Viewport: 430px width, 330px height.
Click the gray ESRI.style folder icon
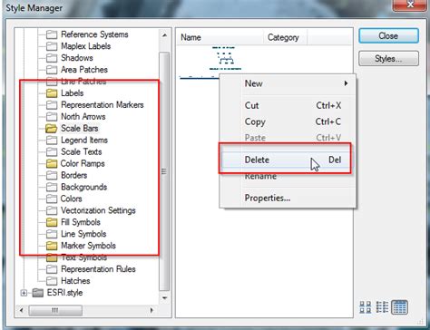[x=38, y=293]
